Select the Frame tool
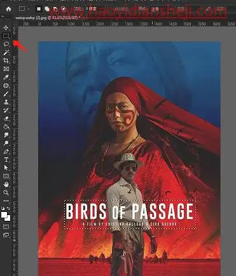236x276 pixels. 6,69
